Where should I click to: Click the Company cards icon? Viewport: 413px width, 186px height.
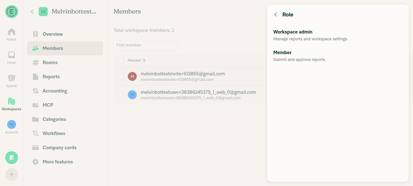tap(35, 148)
